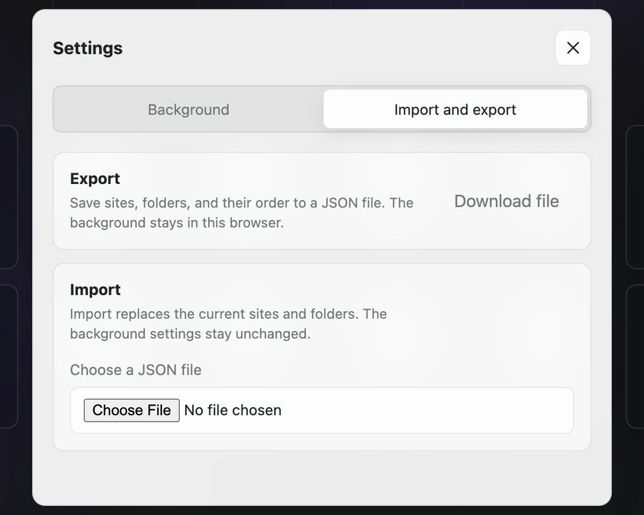The image size is (644, 515).
Task: Click the Settings heading
Action: pyautogui.click(x=88, y=48)
